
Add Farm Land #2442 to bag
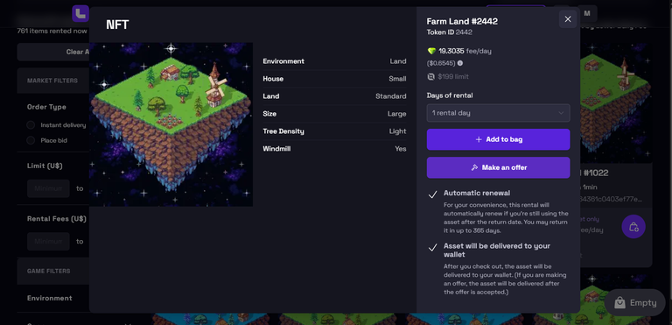498,139
